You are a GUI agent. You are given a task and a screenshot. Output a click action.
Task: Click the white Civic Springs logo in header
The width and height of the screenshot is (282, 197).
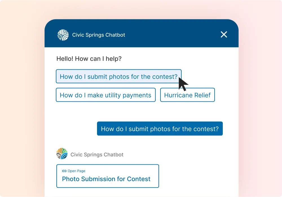click(x=63, y=35)
